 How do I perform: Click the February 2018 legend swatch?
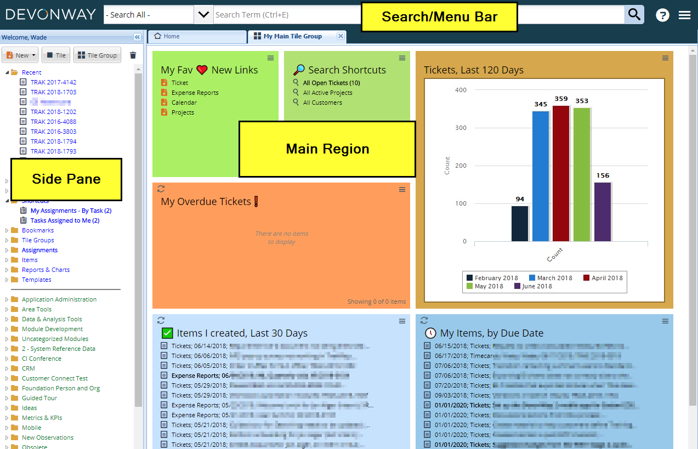click(469, 278)
